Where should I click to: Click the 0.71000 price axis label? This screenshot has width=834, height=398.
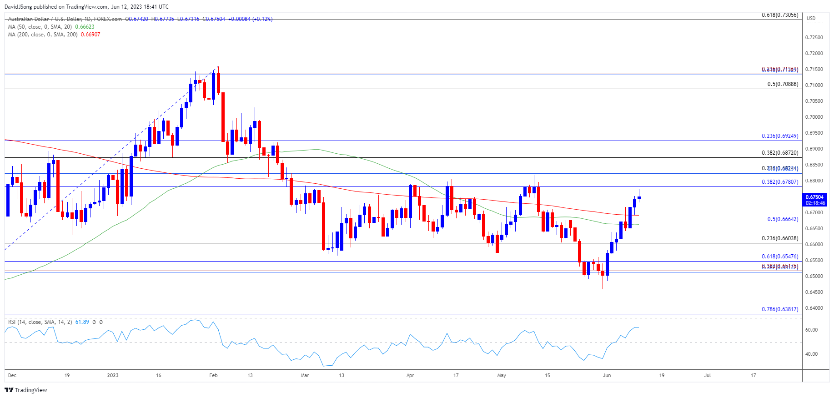(x=814, y=85)
